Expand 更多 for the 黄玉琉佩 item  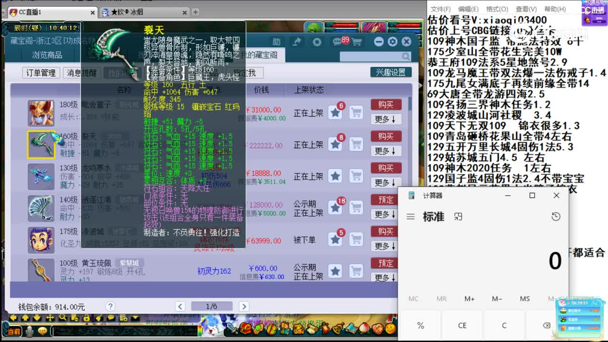pyautogui.click(x=385, y=277)
